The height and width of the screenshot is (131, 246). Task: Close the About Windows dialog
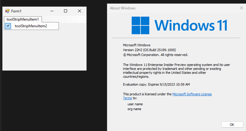[241, 8]
